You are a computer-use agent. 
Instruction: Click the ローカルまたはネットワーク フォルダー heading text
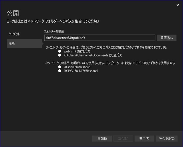(x=53, y=21)
